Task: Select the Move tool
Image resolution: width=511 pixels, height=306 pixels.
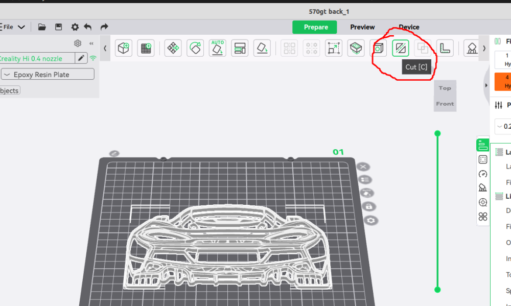Action: tap(173, 48)
